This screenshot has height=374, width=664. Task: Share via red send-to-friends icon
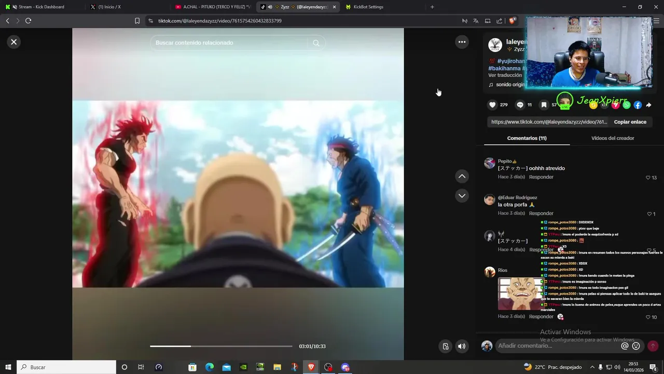pos(616,105)
